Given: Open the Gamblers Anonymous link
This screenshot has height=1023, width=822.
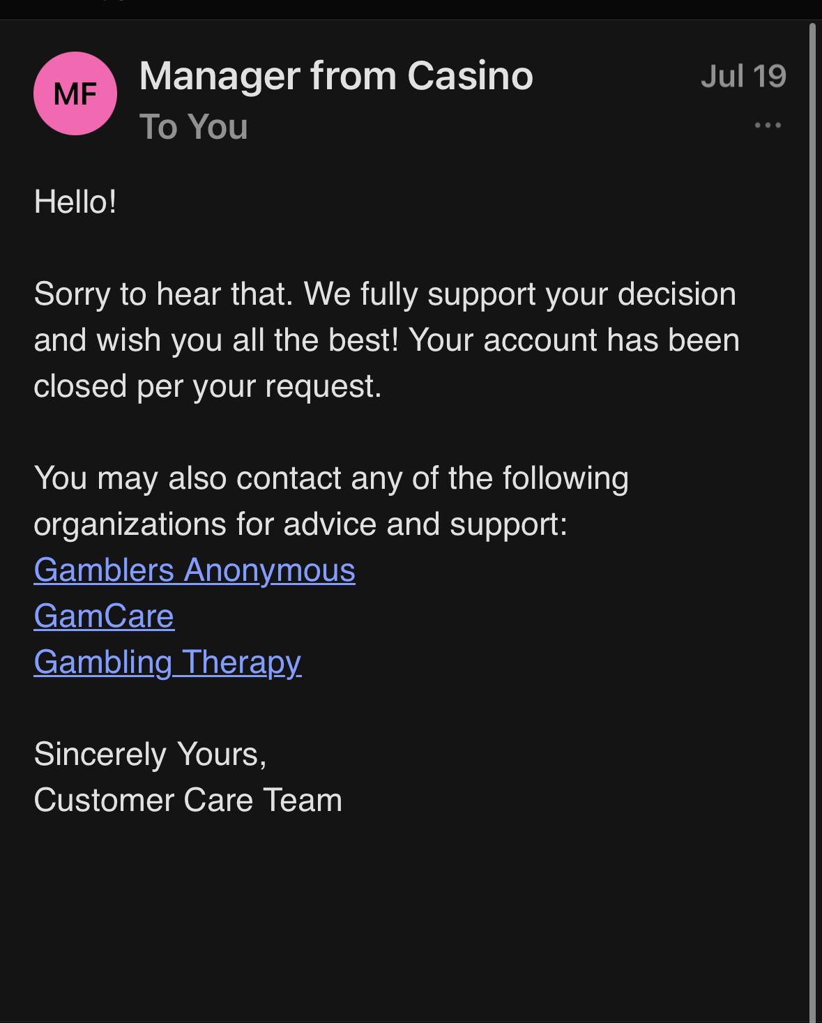Looking at the screenshot, I should (195, 570).
